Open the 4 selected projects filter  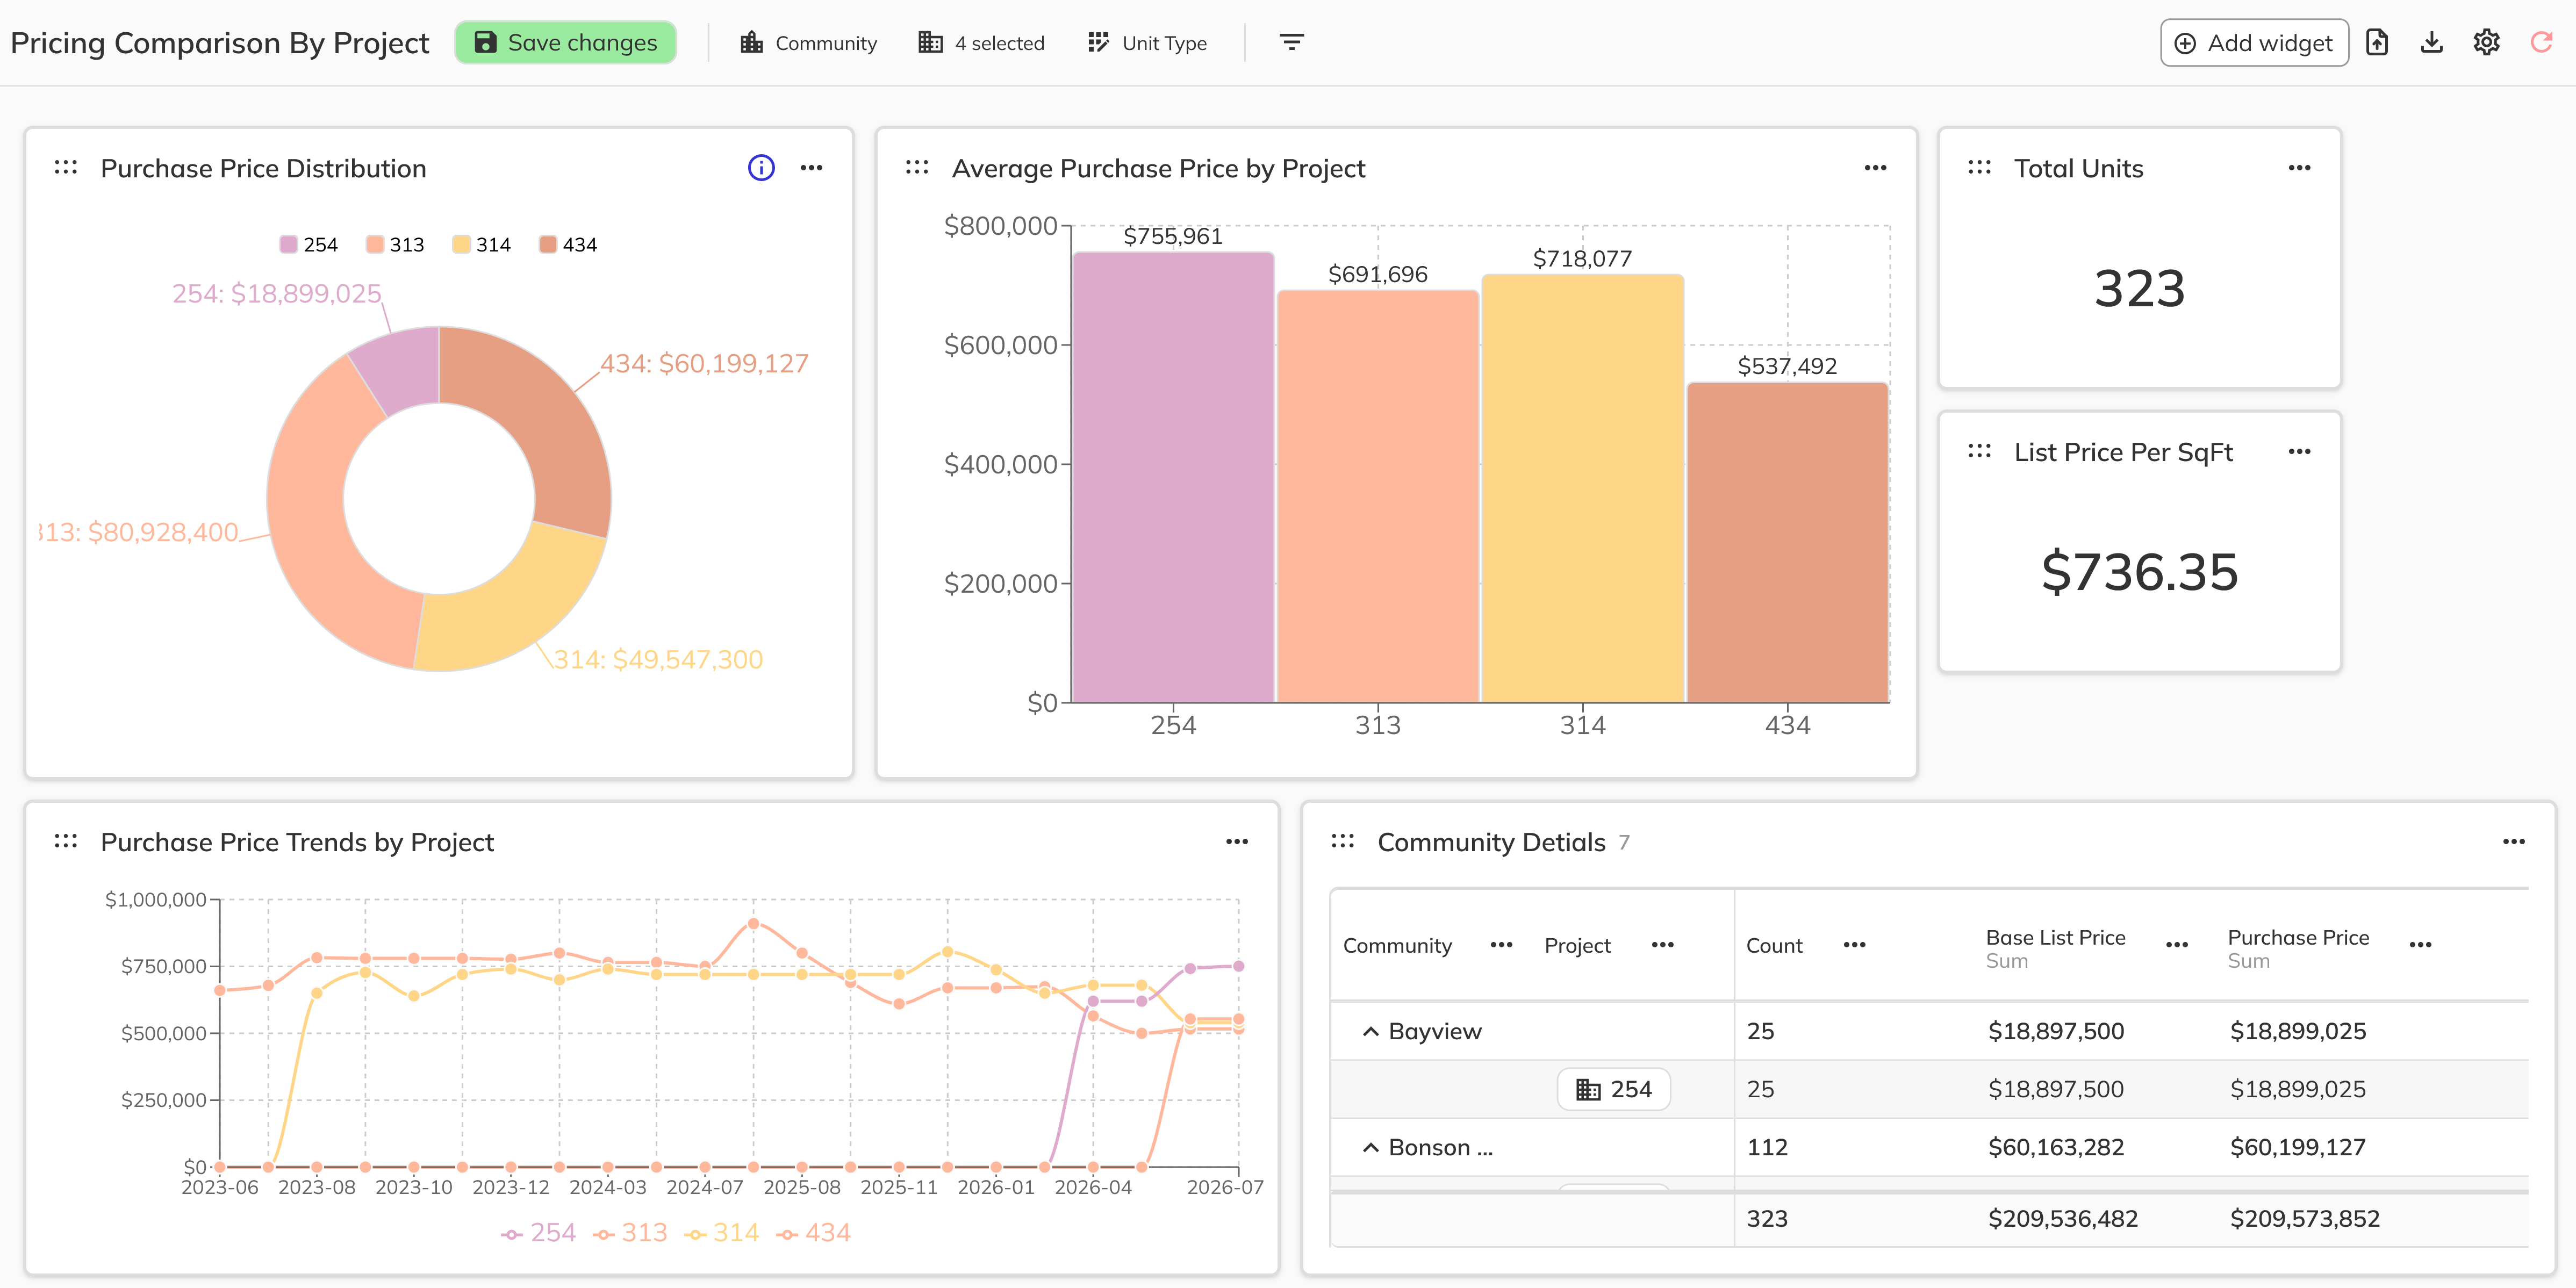pos(981,43)
